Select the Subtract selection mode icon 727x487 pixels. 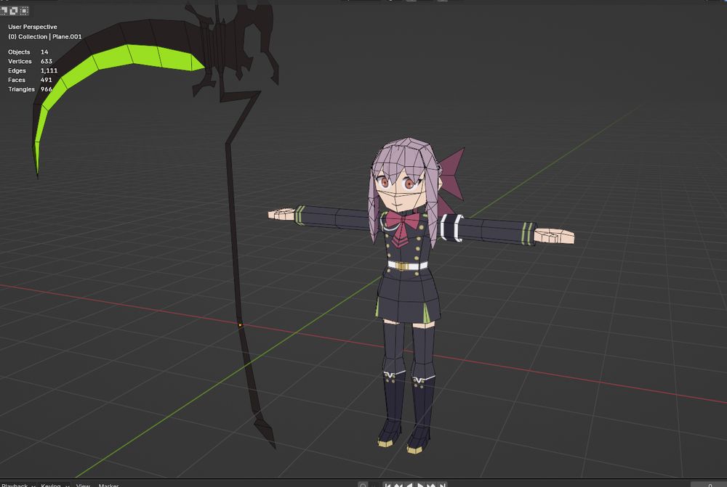(4, 11)
